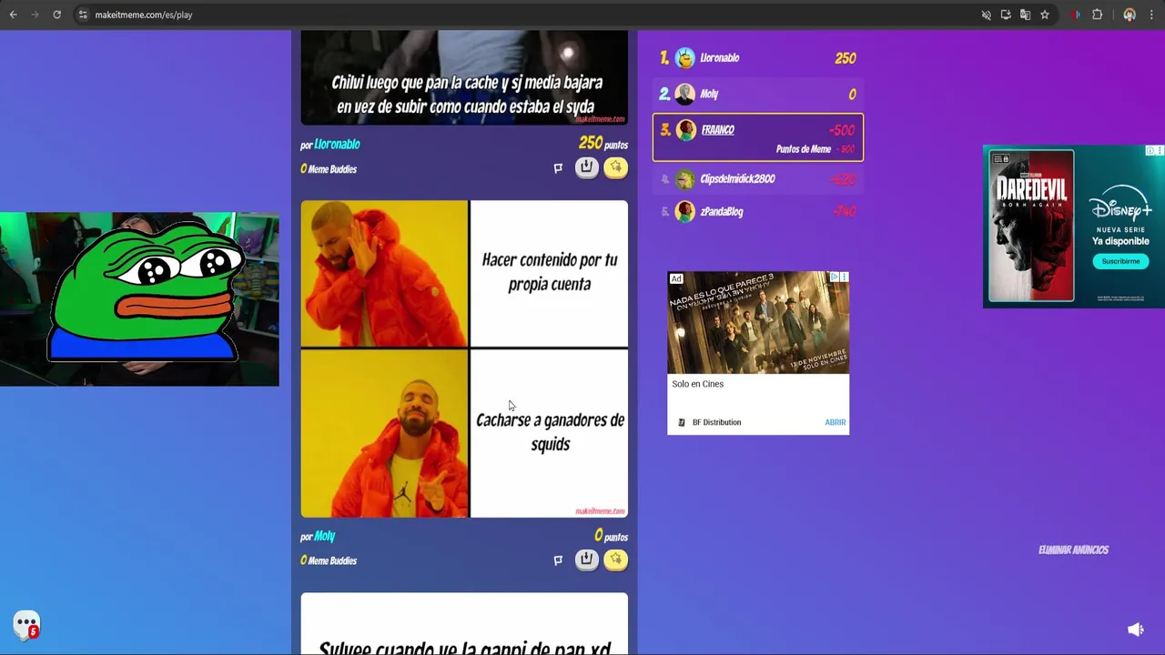This screenshot has height=655, width=1165.
Task: Click the install app icon in address bar
Action: [x=1006, y=15]
